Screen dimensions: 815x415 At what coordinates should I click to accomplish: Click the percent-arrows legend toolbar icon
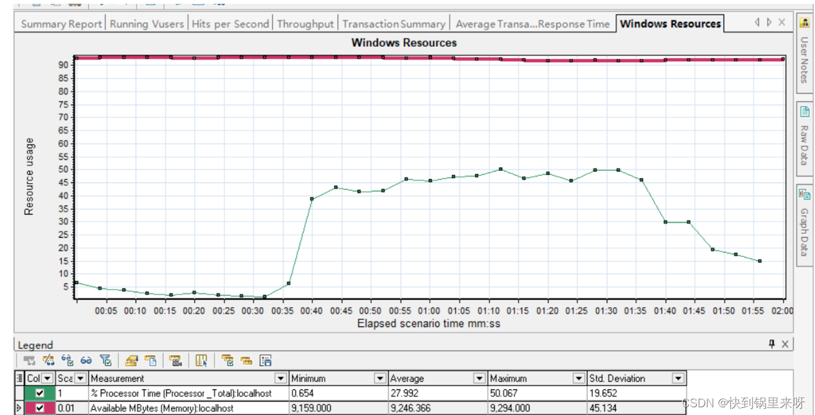click(48, 360)
